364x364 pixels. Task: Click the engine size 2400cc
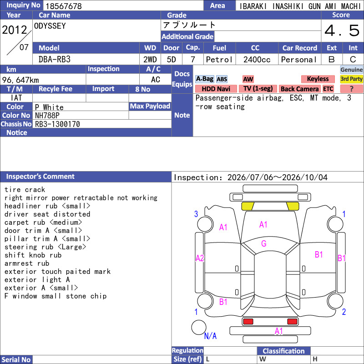point(257,60)
